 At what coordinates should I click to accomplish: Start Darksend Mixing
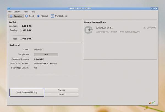click(x=27, y=92)
